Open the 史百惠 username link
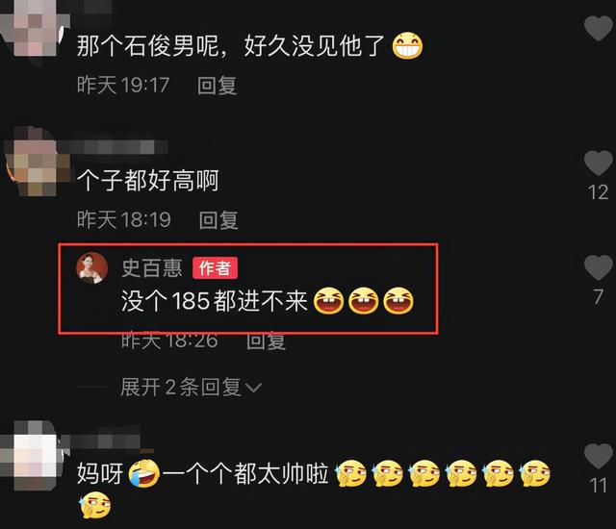The width and height of the screenshot is (616, 529). point(152,267)
